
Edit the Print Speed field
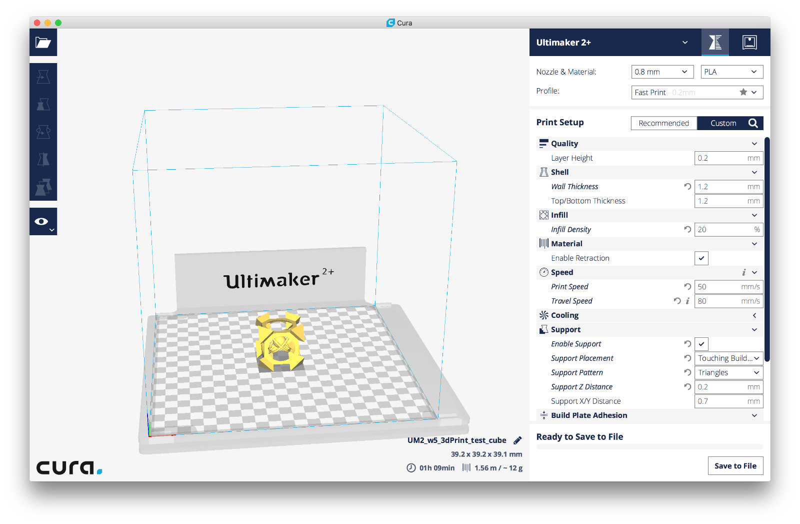[729, 287]
